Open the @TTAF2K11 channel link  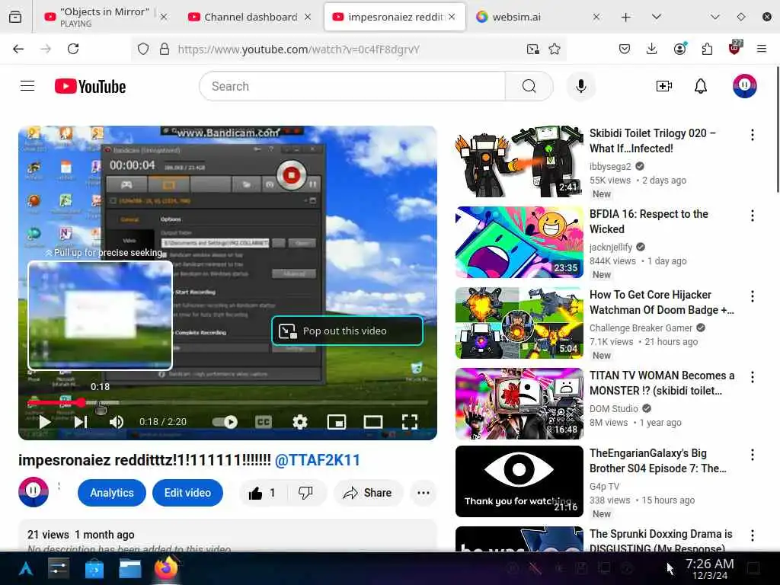318,460
